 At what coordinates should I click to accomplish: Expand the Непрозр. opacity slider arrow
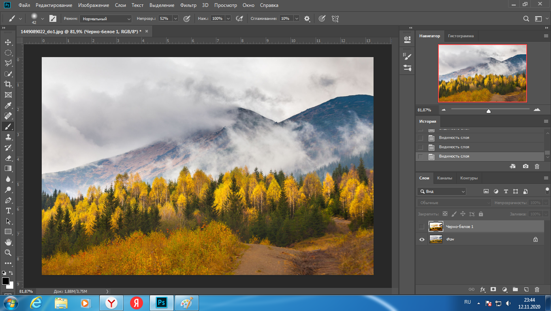click(x=175, y=19)
